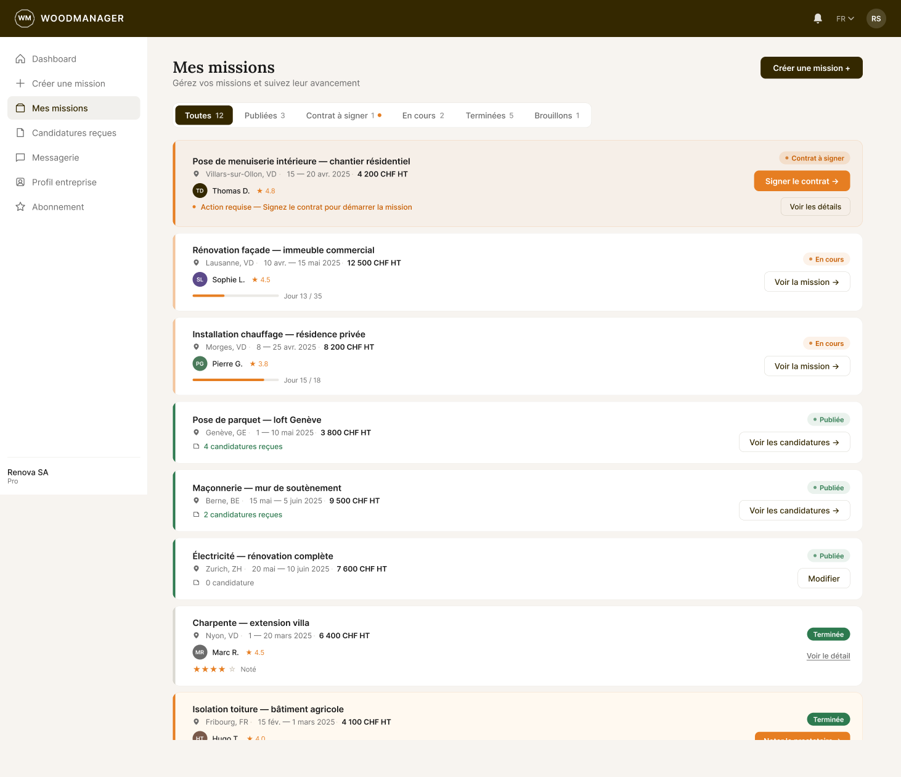Click the Dashboard home icon in sidebar
Image resolution: width=901 pixels, height=777 pixels.
click(x=20, y=59)
